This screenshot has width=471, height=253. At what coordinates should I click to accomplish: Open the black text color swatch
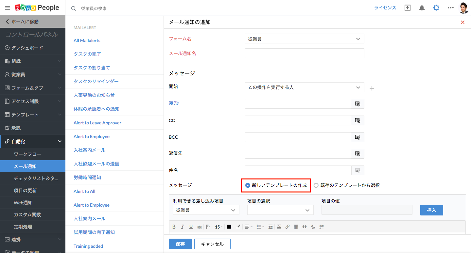229,227
